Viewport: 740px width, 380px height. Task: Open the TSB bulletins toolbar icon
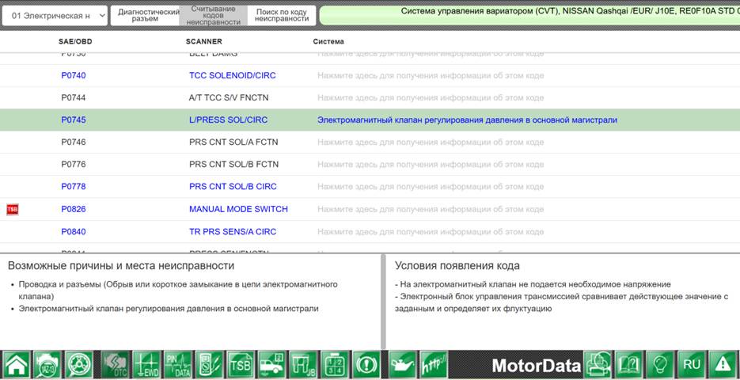point(241,364)
